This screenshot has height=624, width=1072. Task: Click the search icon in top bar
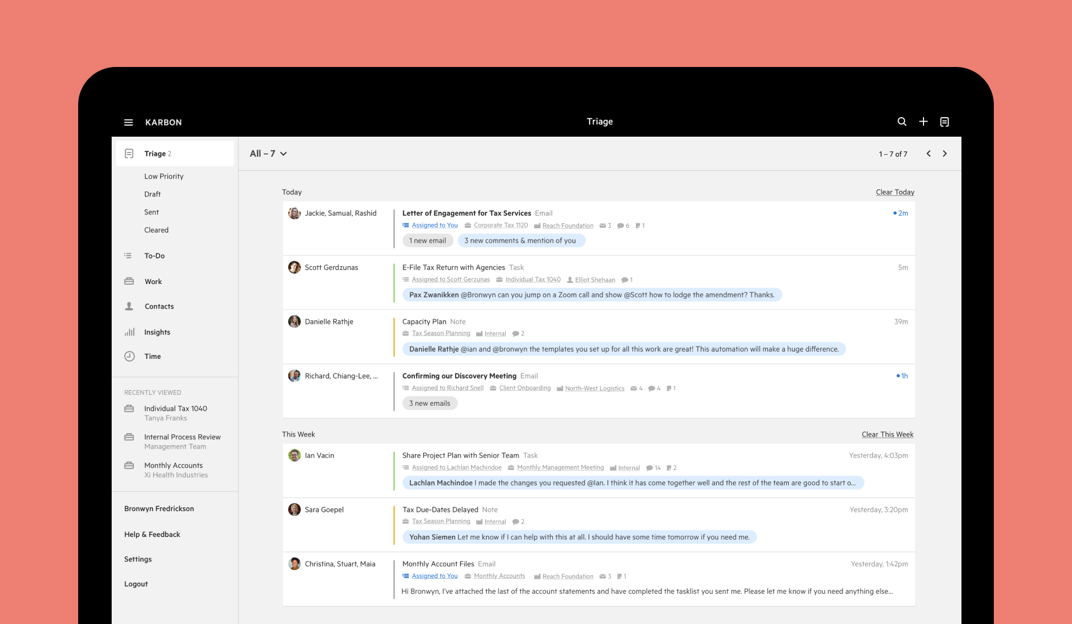(902, 122)
